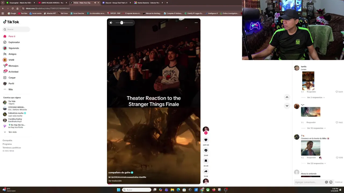Open the 'elhacker.NET' bookmark
The width and height of the screenshot is (344, 193).
coord(50,13)
